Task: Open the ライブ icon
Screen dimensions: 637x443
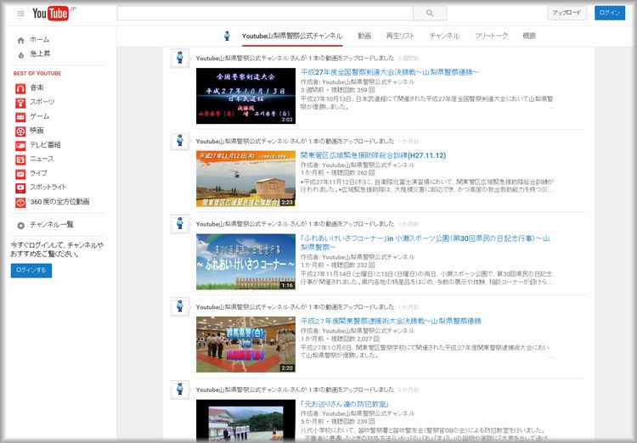Action: pos(20,174)
